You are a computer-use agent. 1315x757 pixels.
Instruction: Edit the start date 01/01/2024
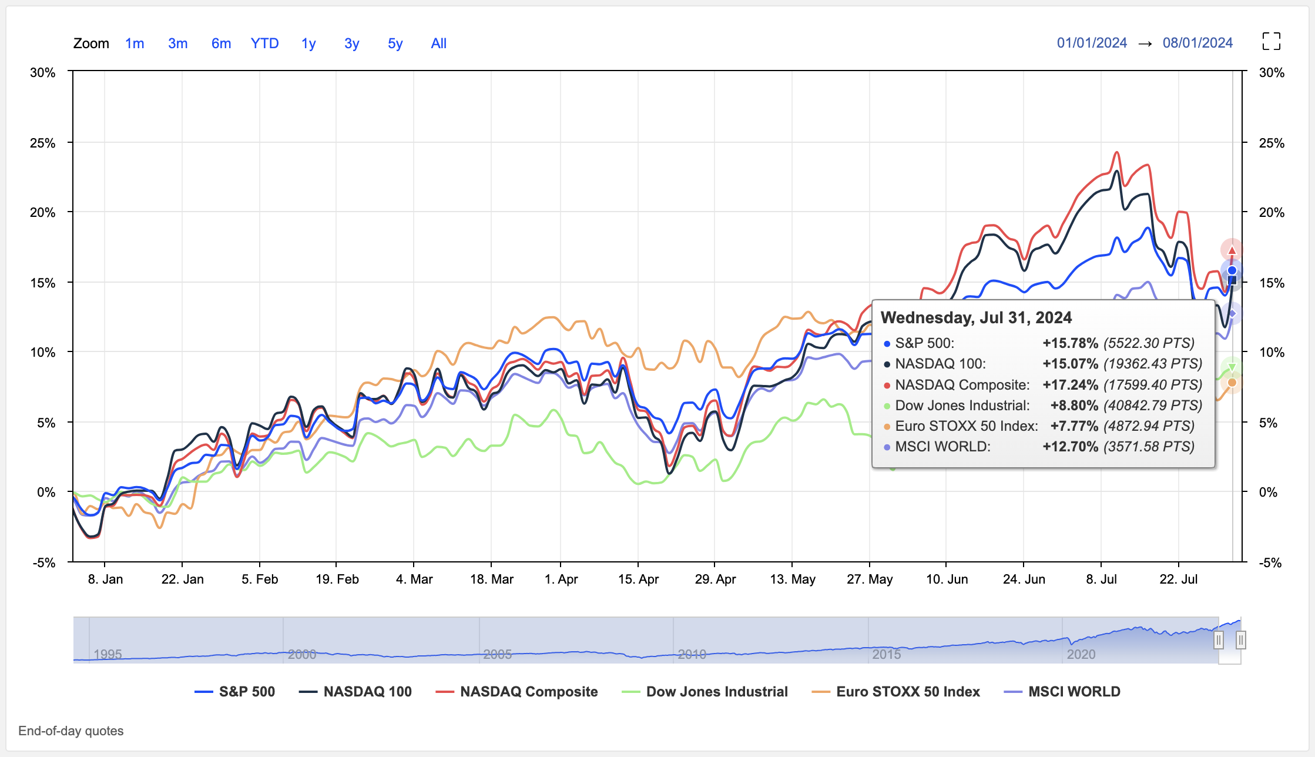pyautogui.click(x=1092, y=43)
